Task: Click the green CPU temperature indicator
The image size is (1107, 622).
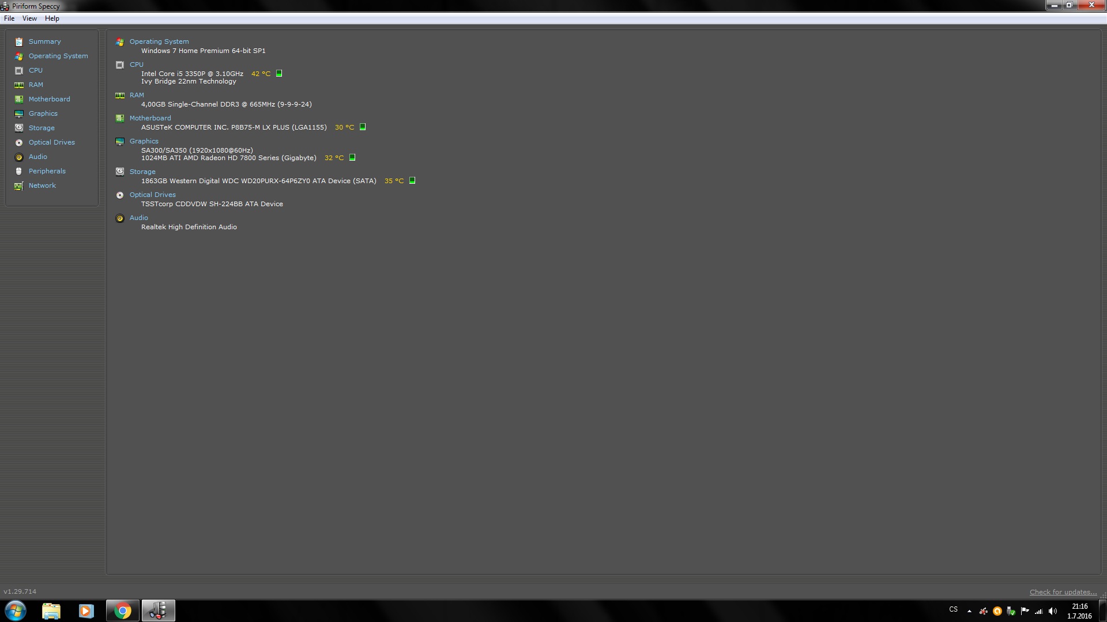Action: (279, 73)
